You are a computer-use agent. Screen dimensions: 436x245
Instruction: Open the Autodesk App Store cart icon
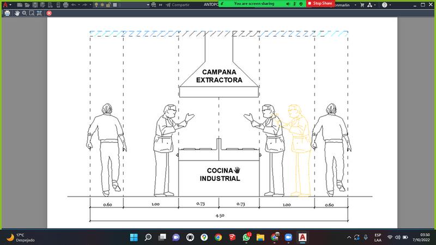tap(362, 5)
